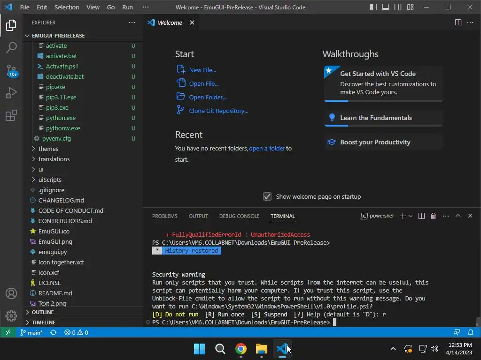Open the Accounts menu icon
The image size is (481, 360).
[11, 293]
